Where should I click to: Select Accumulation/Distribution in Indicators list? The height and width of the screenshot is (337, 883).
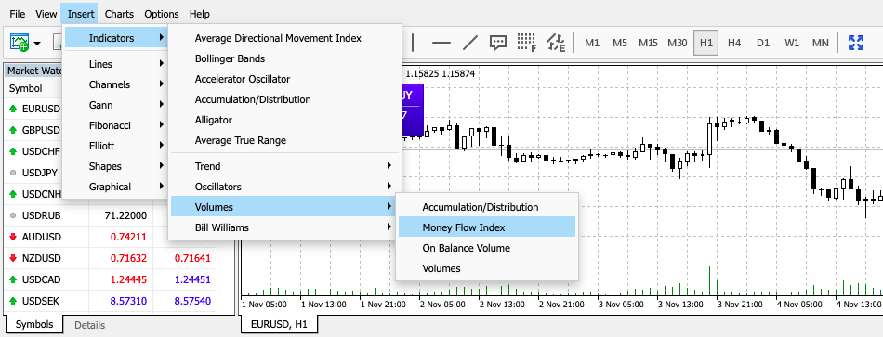285,99
